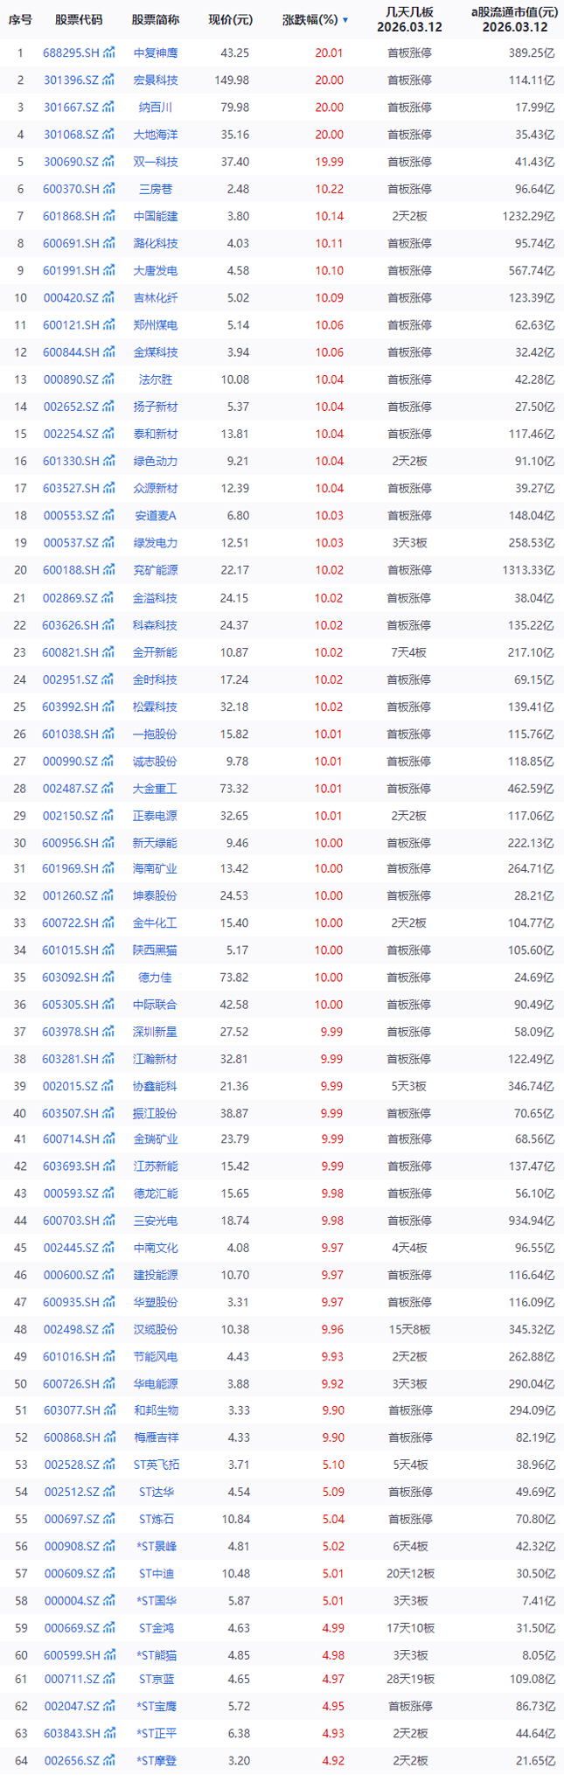This screenshot has height=1775, width=564.
Task: Open the 中复神鹰 stock name link
Action: point(156,52)
